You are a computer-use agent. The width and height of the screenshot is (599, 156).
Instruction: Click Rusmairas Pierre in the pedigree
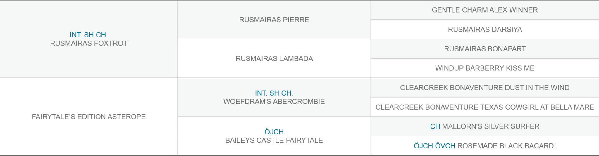click(x=274, y=20)
